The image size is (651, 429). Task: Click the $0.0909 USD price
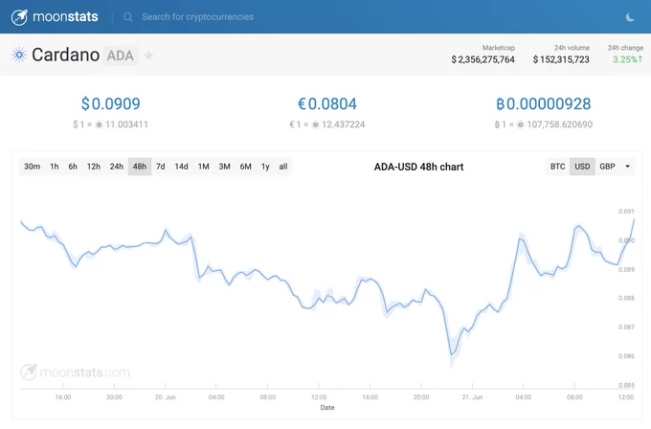110,103
